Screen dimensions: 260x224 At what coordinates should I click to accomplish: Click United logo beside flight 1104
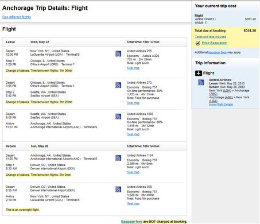click(x=118, y=158)
